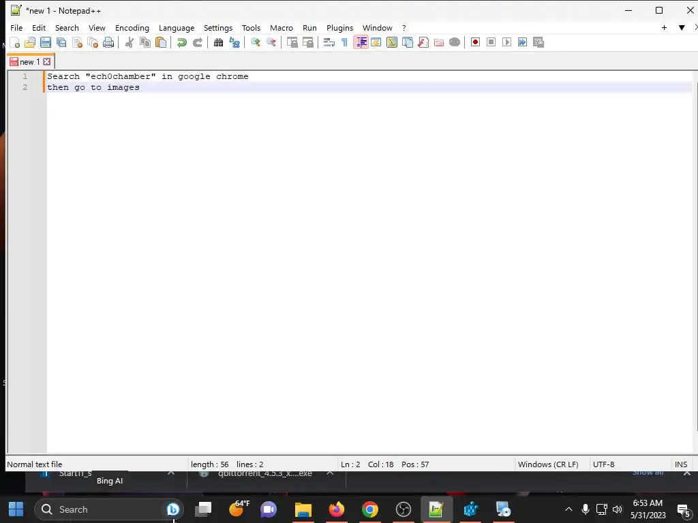This screenshot has width=698, height=523.
Task: Open the Settings menu
Action: pyautogui.click(x=218, y=27)
